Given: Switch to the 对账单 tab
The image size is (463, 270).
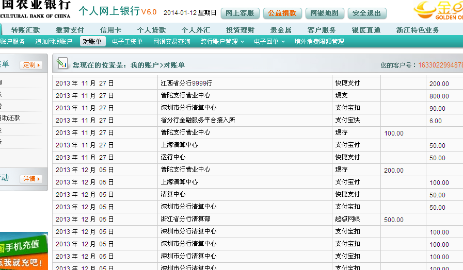Looking at the screenshot, I should point(92,42).
